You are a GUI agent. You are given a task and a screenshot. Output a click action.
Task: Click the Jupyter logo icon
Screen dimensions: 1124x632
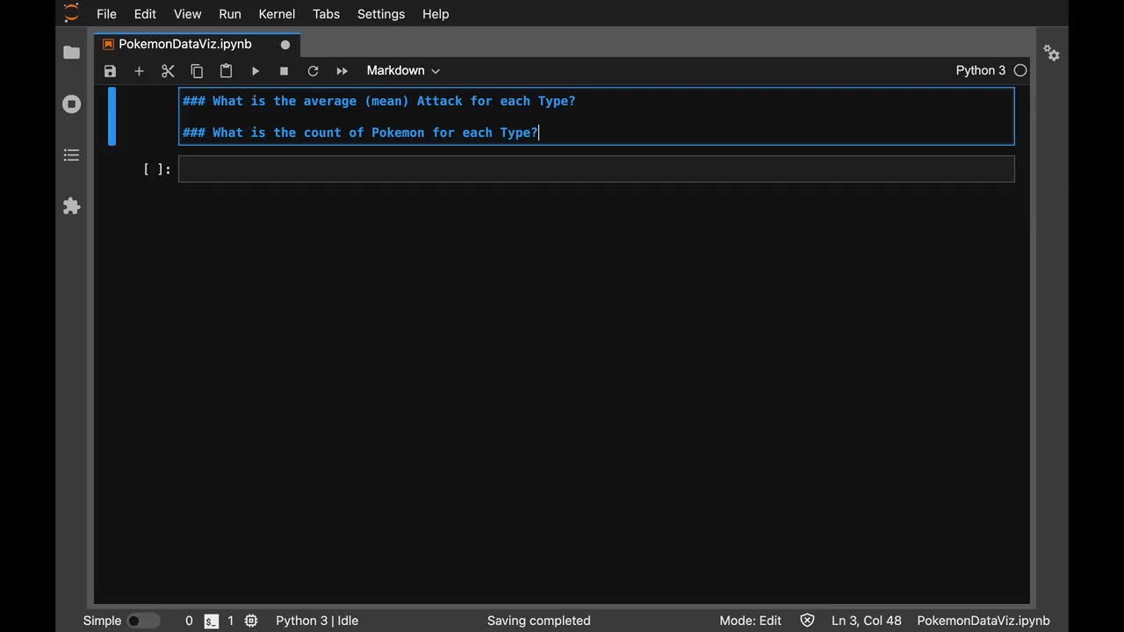pyautogui.click(x=72, y=13)
